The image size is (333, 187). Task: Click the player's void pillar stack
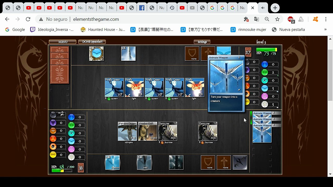pyautogui.click(x=144, y=163)
